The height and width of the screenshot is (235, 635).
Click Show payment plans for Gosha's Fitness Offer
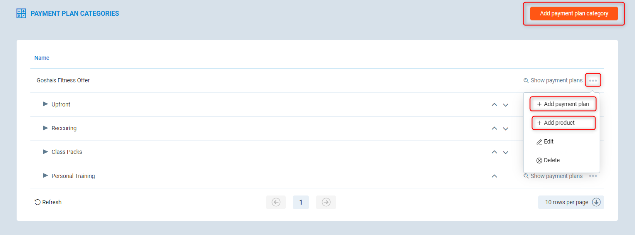[x=553, y=80]
